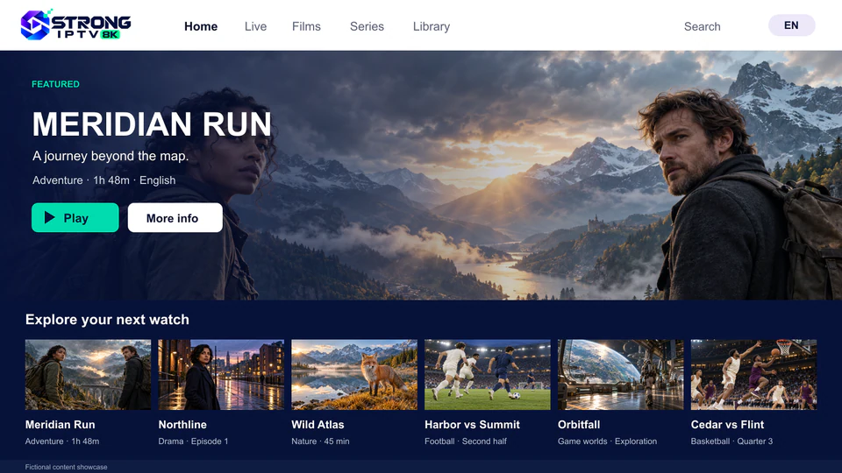Click the "Northline" card title

tap(182, 424)
